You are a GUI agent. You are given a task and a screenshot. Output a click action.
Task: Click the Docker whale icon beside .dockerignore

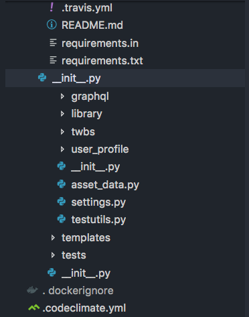pyautogui.click(x=33, y=290)
